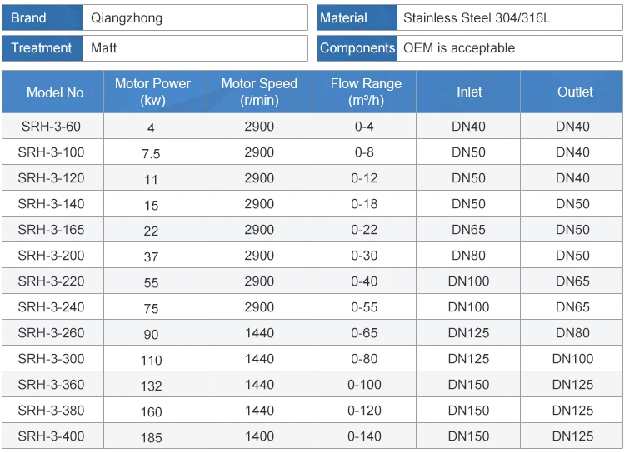Click flow range 0-100 cell

click(x=364, y=385)
